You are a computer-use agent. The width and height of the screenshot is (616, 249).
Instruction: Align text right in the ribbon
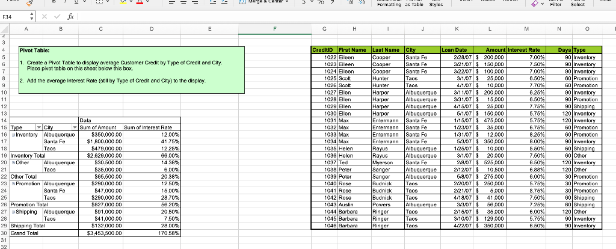click(196, 2)
